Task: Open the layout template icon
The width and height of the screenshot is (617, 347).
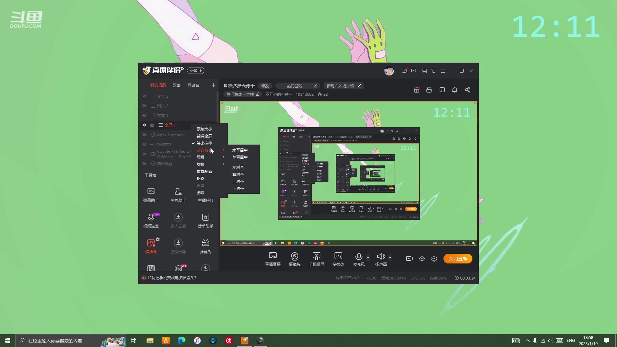Action: pos(442,90)
